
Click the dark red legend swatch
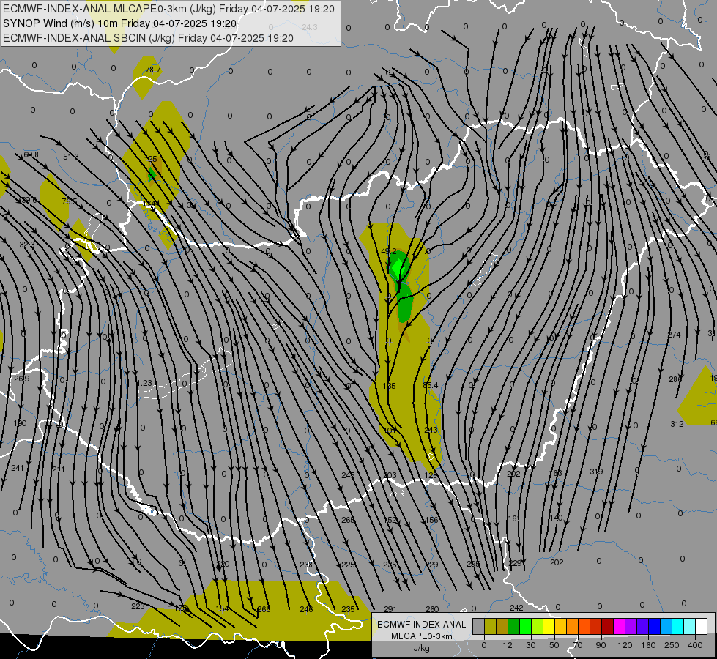(x=608, y=626)
